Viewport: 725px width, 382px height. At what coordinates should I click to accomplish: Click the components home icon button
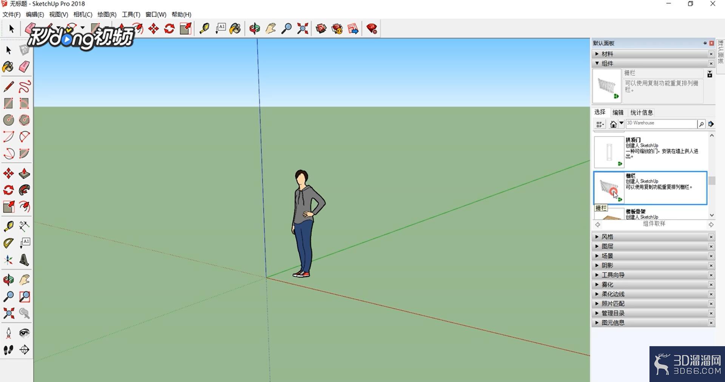[x=613, y=124]
